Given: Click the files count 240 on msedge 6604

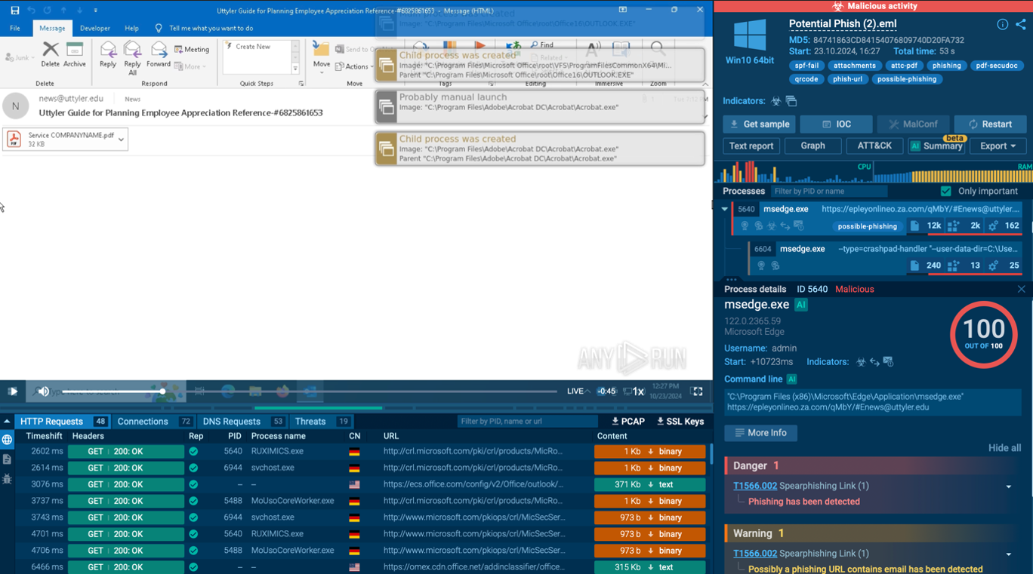Looking at the screenshot, I should tap(926, 266).
